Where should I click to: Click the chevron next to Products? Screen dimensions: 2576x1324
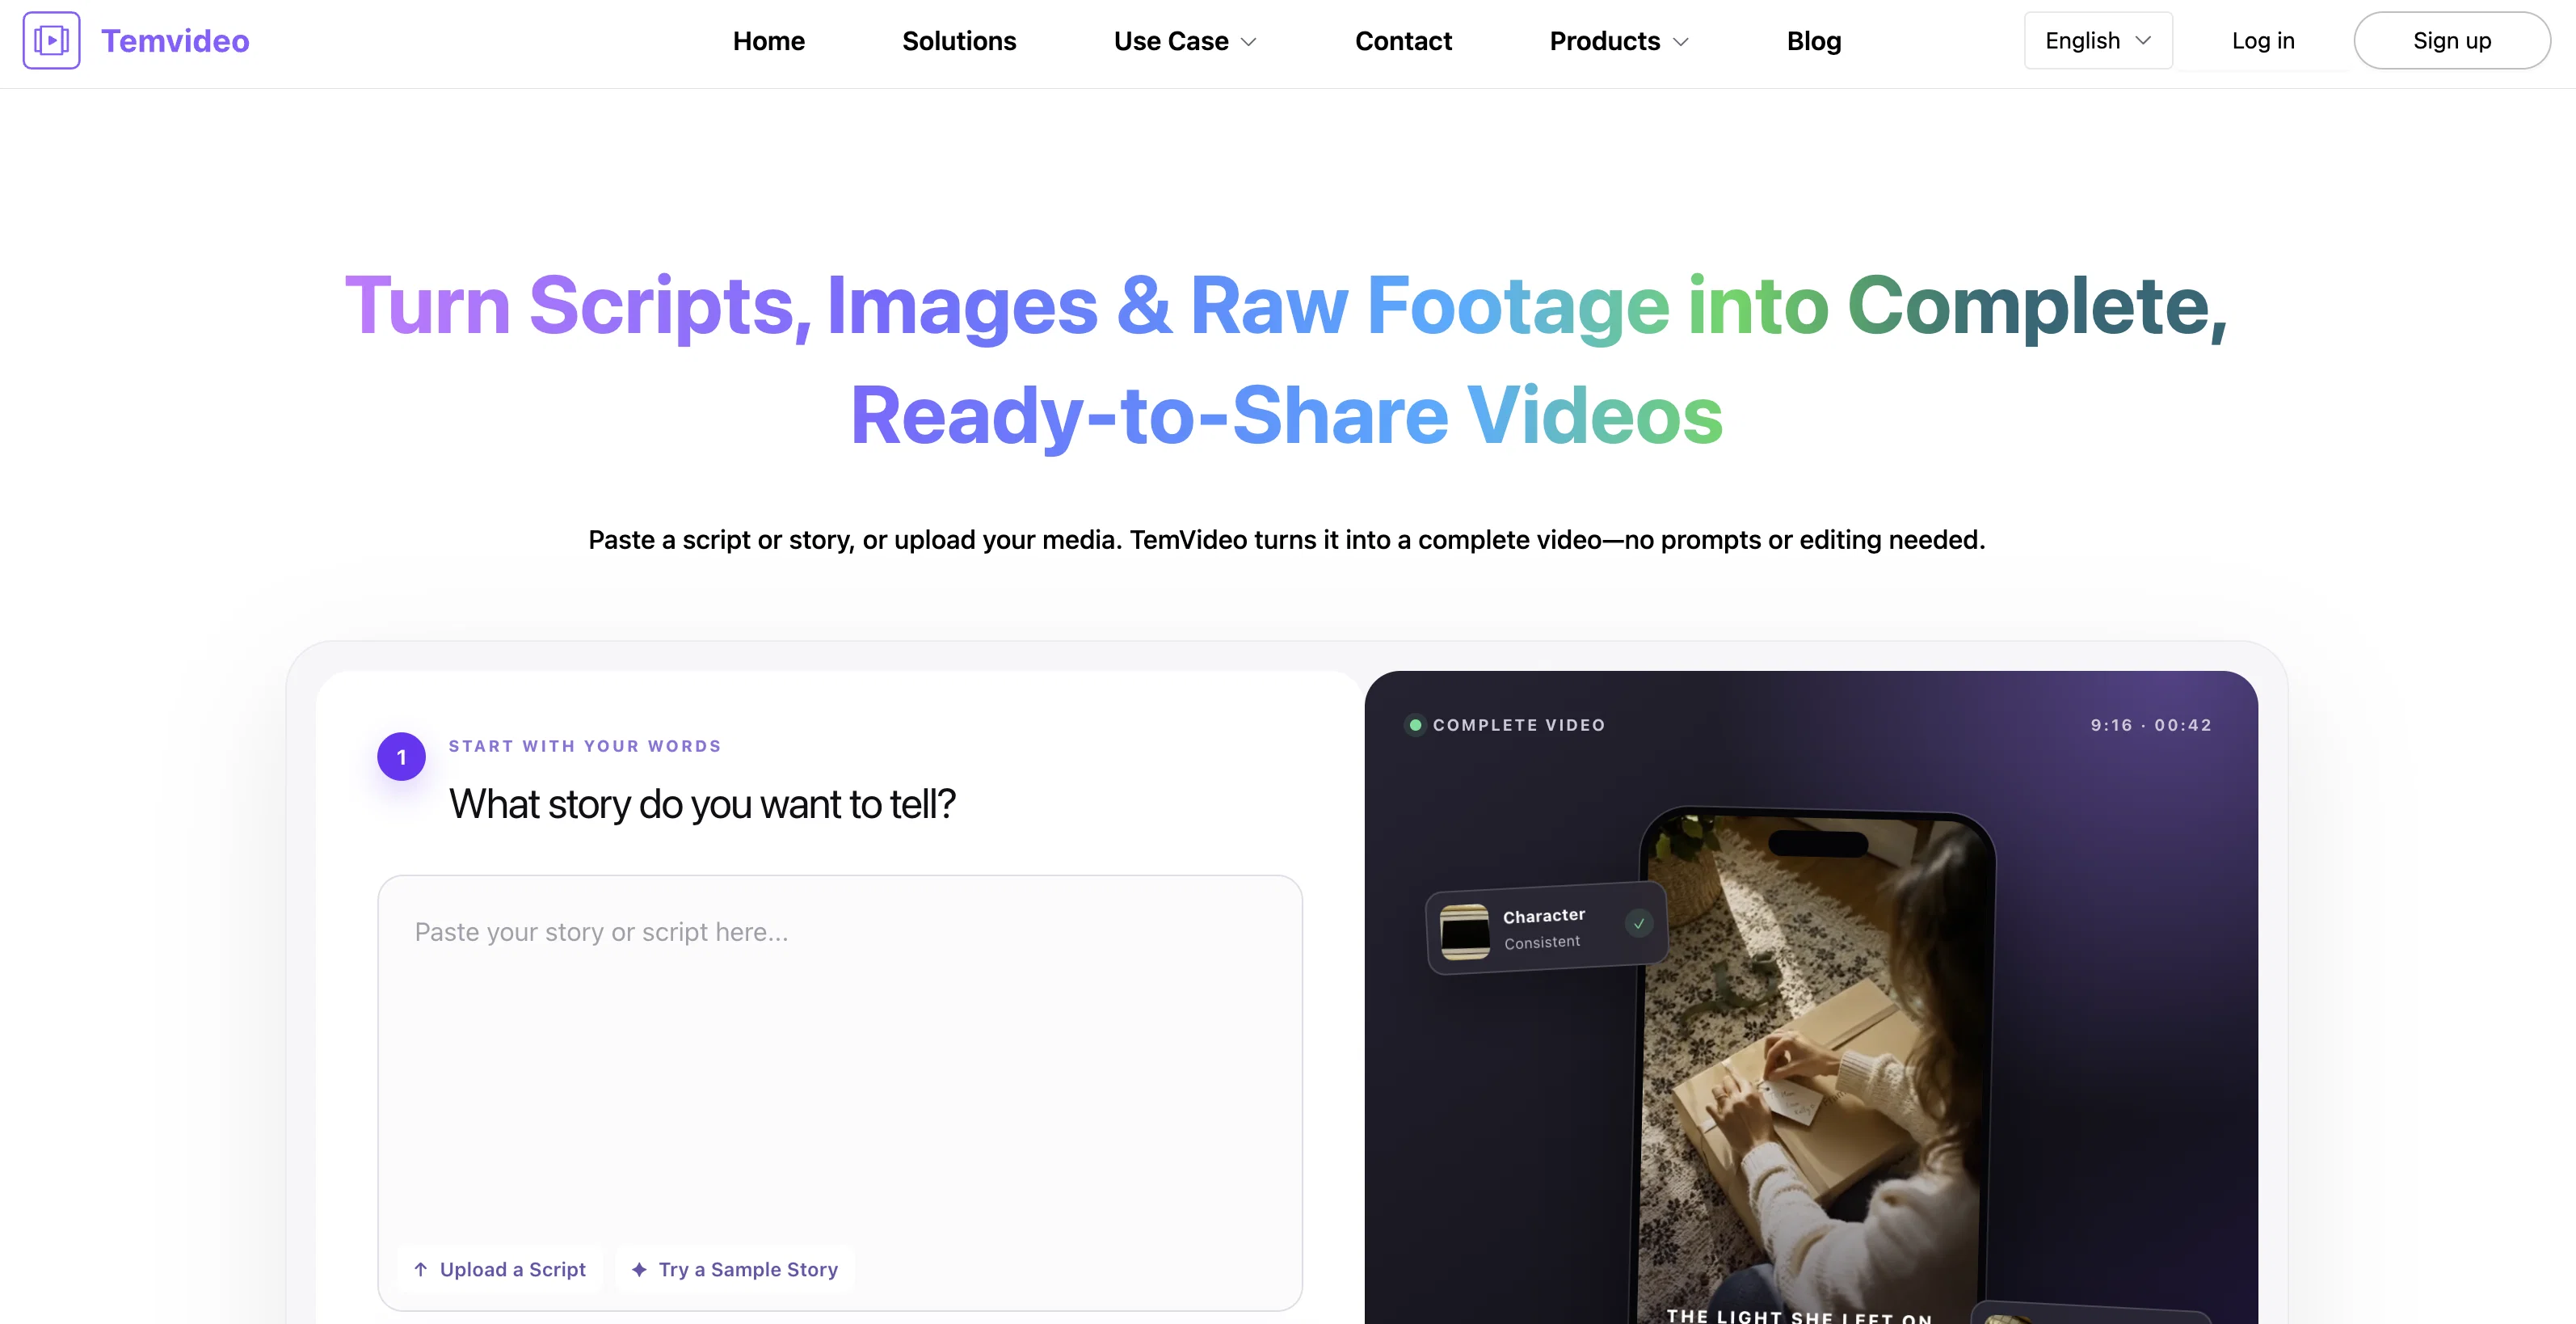click(x=1680, y=42)
